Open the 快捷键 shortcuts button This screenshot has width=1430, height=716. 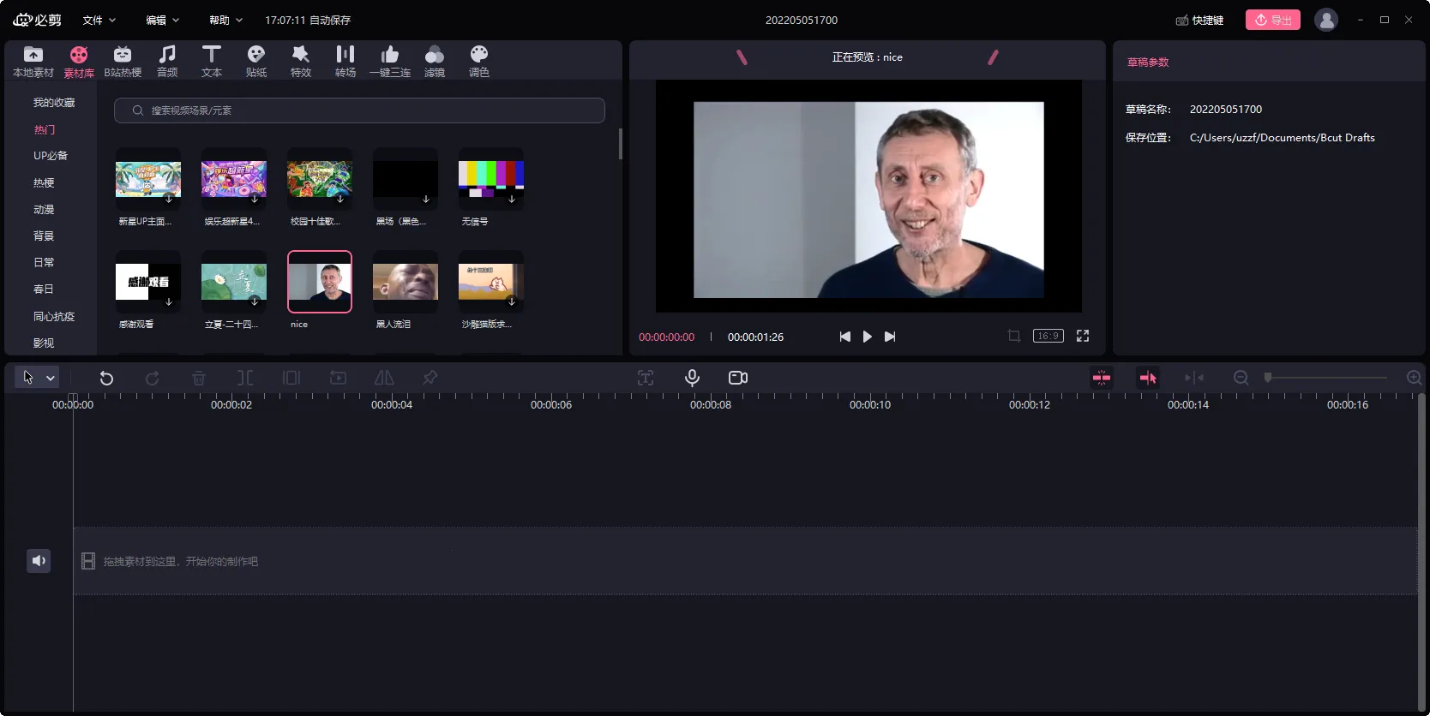1199,20
